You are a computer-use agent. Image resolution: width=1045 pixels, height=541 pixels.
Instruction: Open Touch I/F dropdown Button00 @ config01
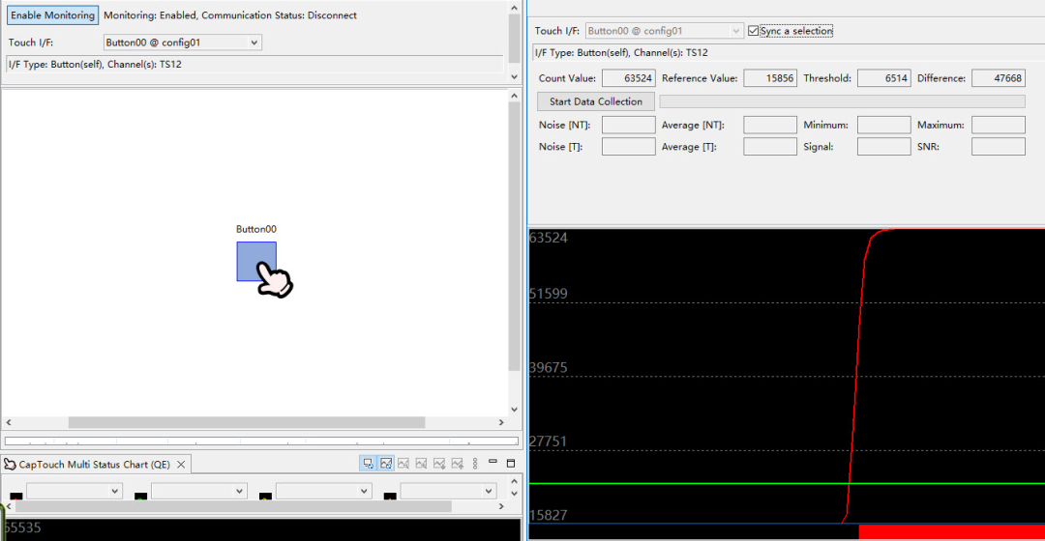(182, 43)
